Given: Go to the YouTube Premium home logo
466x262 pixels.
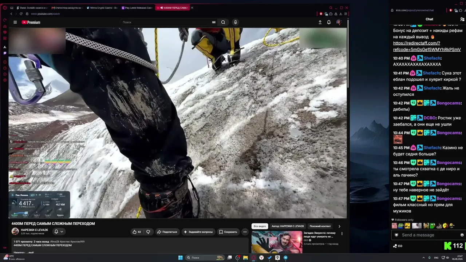Looking at the screenshot, I should pos(31,22).
